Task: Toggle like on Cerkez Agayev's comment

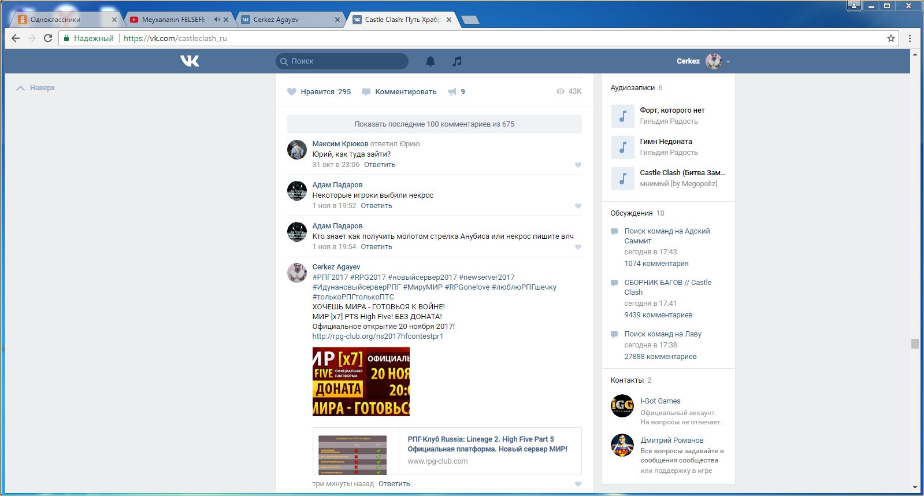Action: tap(578, 484)
